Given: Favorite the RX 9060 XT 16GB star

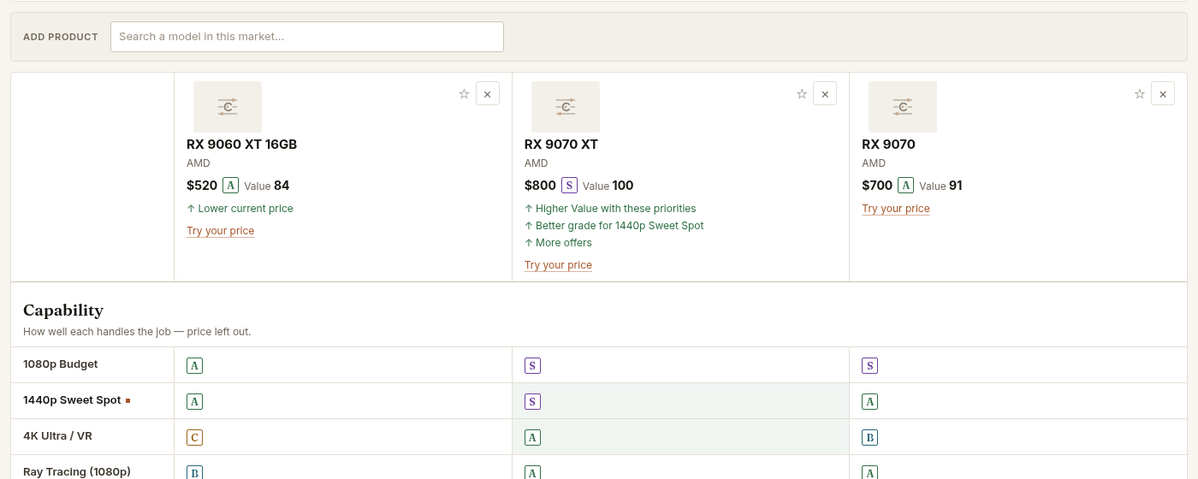Looking at the screenshot, I should pyautogui.click(x=464, y=94).
